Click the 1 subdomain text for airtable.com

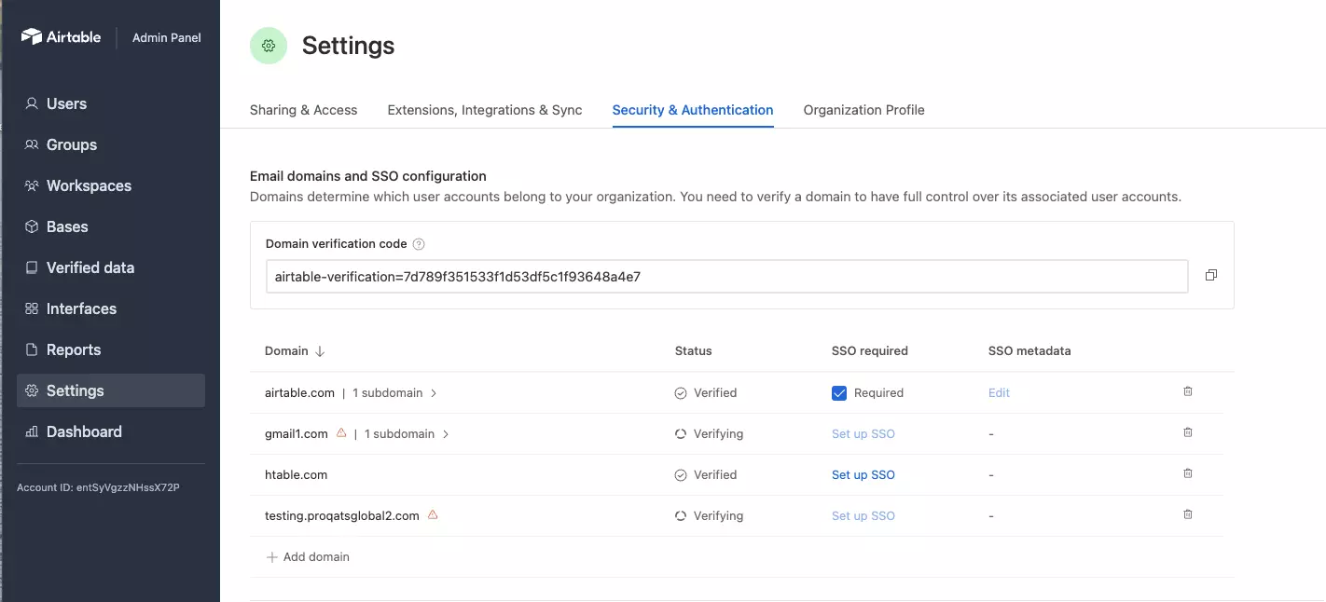tap(388, 393)
